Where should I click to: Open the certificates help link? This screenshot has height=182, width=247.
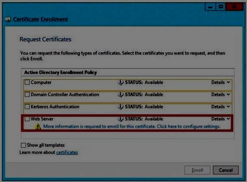coord(67,153)
